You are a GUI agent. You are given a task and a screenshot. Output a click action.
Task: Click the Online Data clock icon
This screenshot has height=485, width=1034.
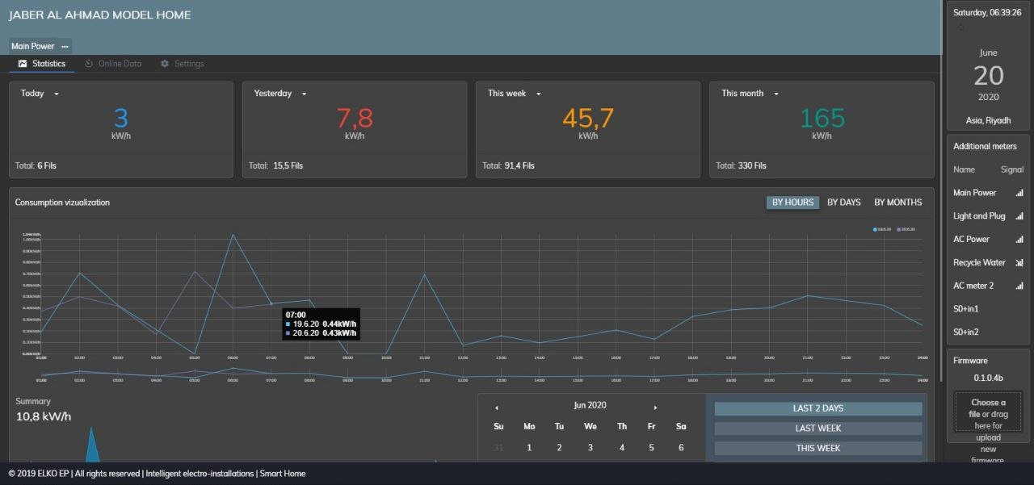pyautogui.click(x=89, y=64)
